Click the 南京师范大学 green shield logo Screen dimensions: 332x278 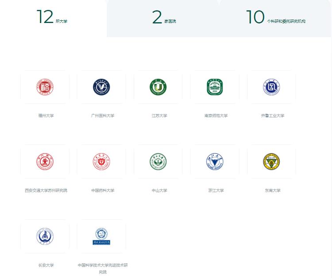pyautogui.click(x=215, y=87)
